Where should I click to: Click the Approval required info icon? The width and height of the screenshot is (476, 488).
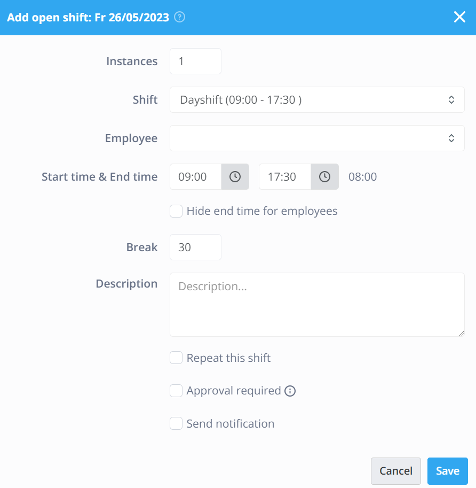click(290, 391)
